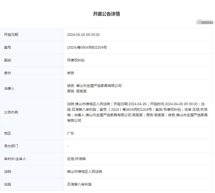Screen dimensions: 215x193
Task: Click case number (2024)粤0604民初2204号
Action: pyautogui.click(x=87, y=47)
